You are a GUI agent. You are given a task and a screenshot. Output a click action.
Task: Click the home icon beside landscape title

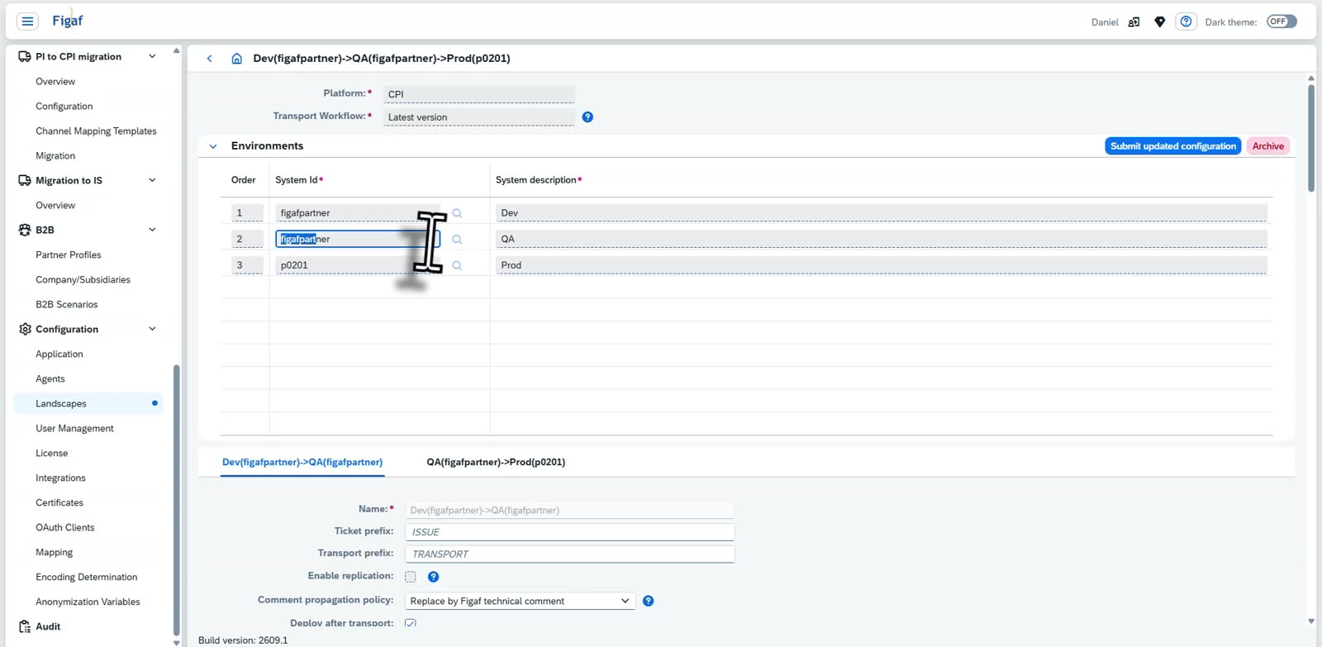[x=237, y=59]
